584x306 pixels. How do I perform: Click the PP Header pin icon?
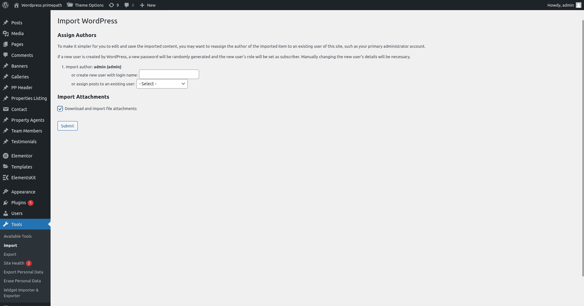tap(6, 87)
